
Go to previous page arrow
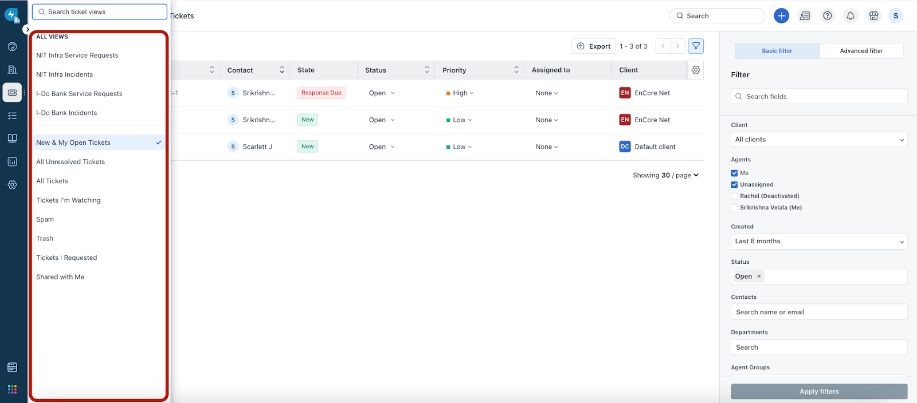(663, 46)
